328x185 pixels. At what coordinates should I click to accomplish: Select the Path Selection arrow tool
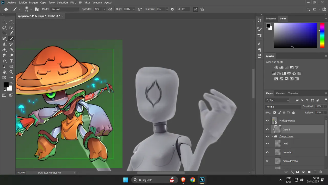pyautogui.click(x=4, y=67)
